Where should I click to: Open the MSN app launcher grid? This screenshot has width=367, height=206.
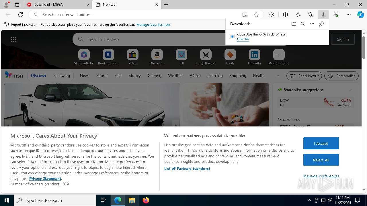click(13, 39)
